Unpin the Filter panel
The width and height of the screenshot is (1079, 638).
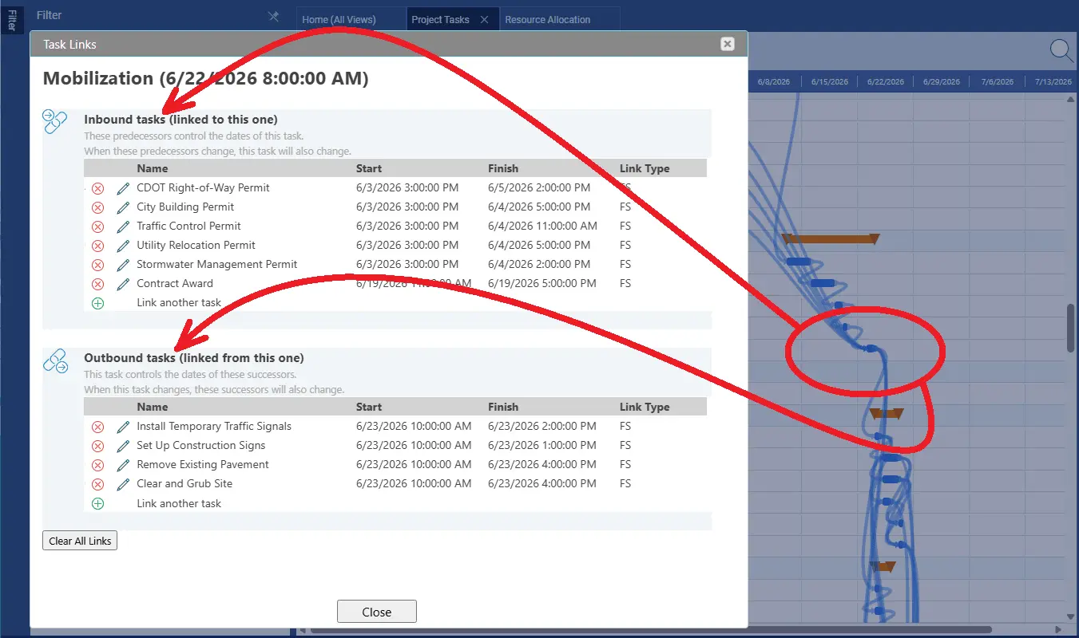[273, 16]
